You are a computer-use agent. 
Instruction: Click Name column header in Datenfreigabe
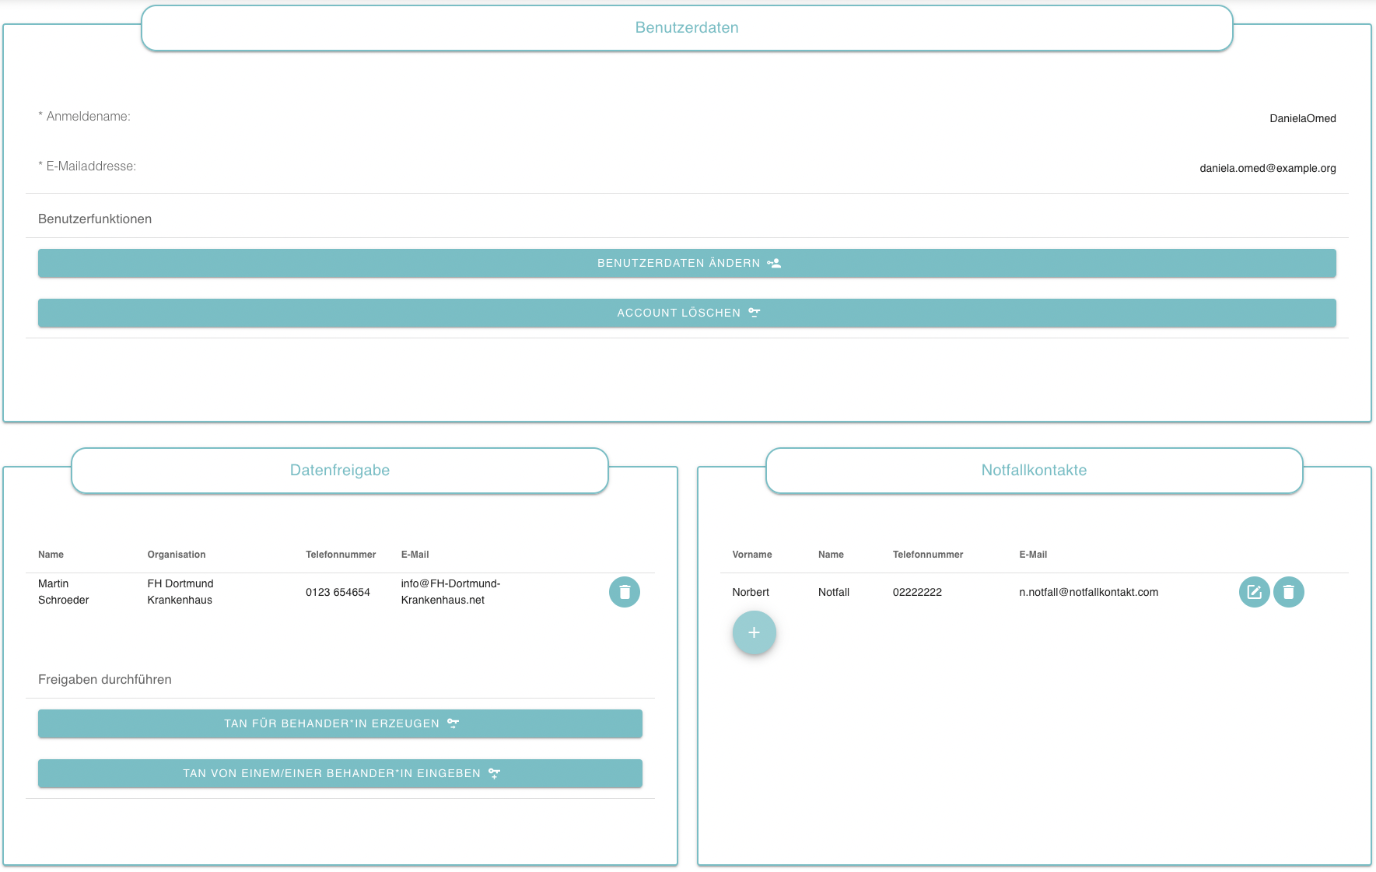tap(51, 555)
